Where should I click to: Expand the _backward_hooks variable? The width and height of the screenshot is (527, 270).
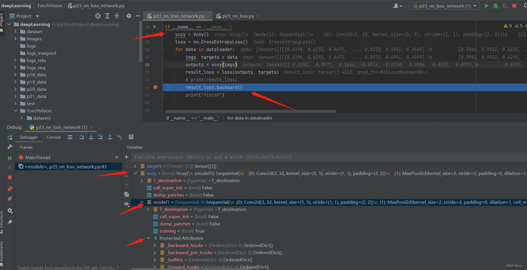click(x=155, y=245)
